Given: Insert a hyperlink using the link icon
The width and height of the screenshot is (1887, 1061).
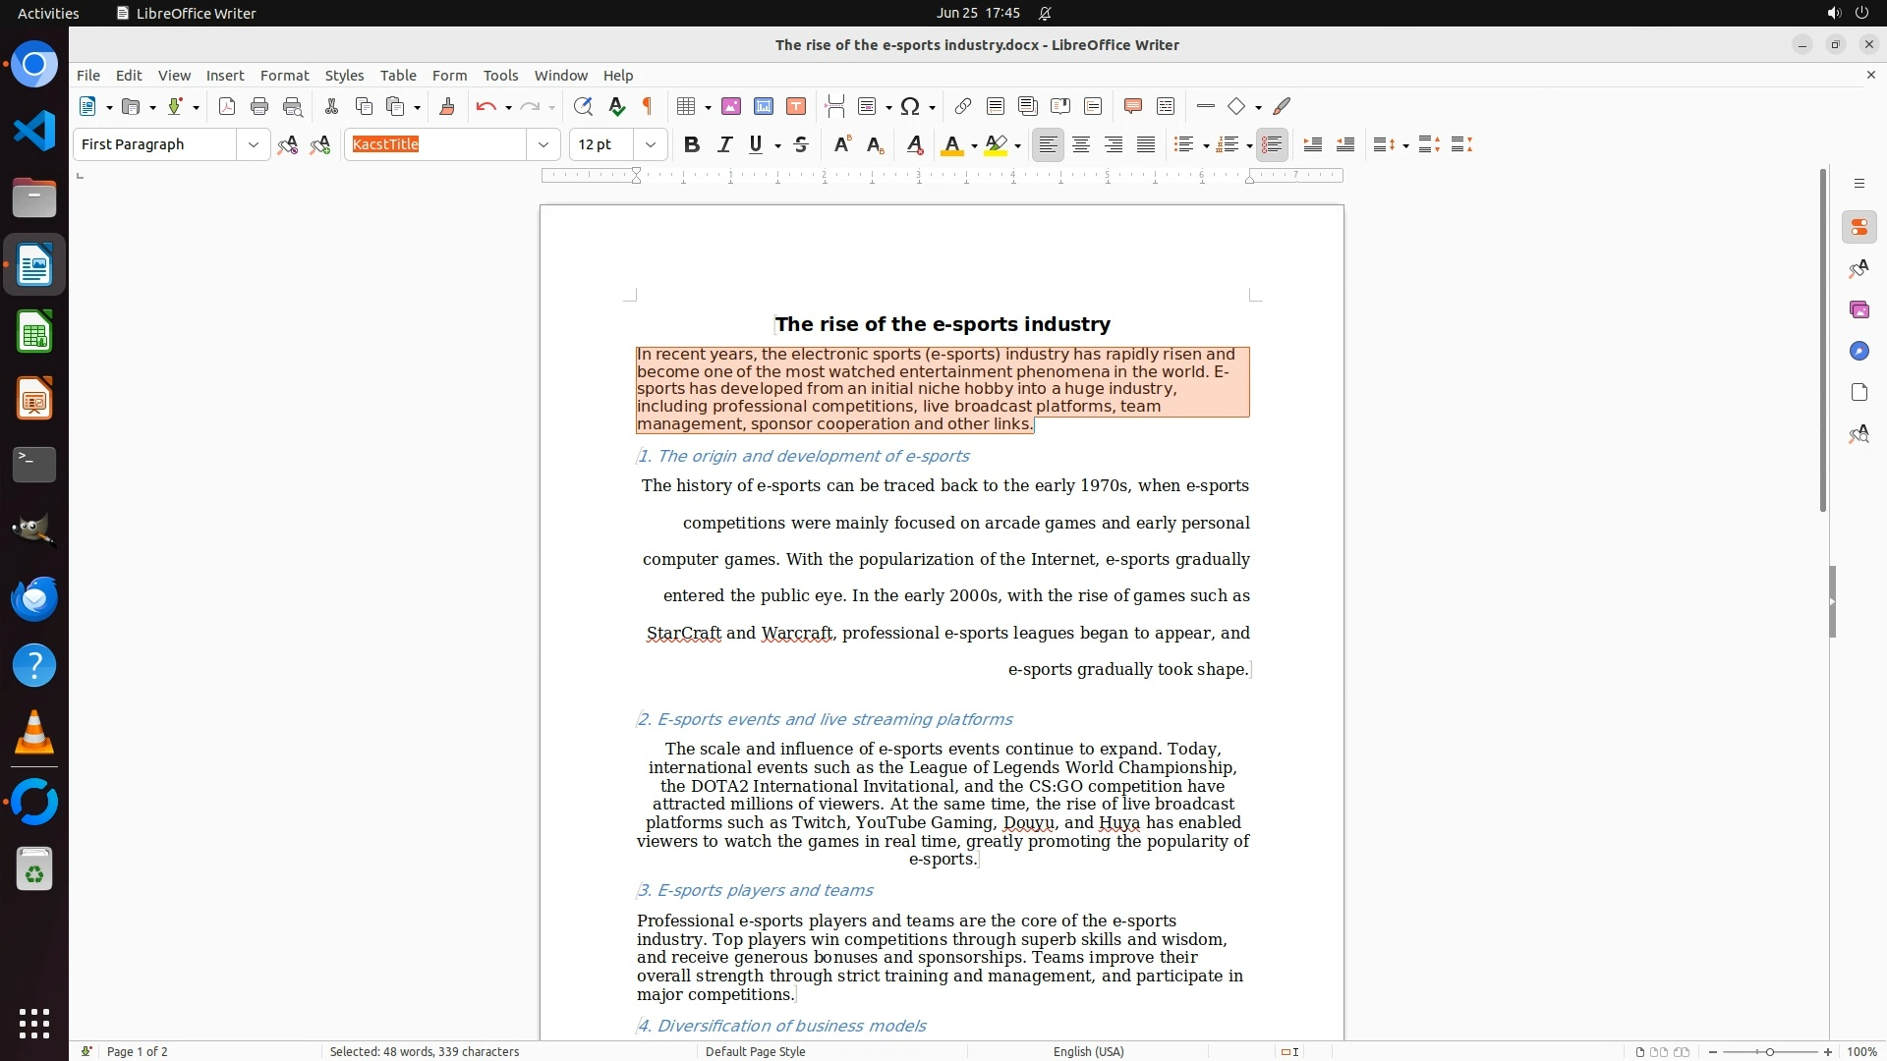Looking at the screenshot, I should click(963, 106).
